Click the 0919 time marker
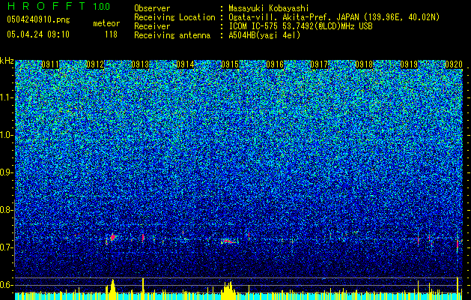 click(409, 64)
